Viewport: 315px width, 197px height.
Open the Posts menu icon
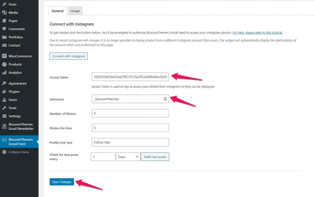4,4
